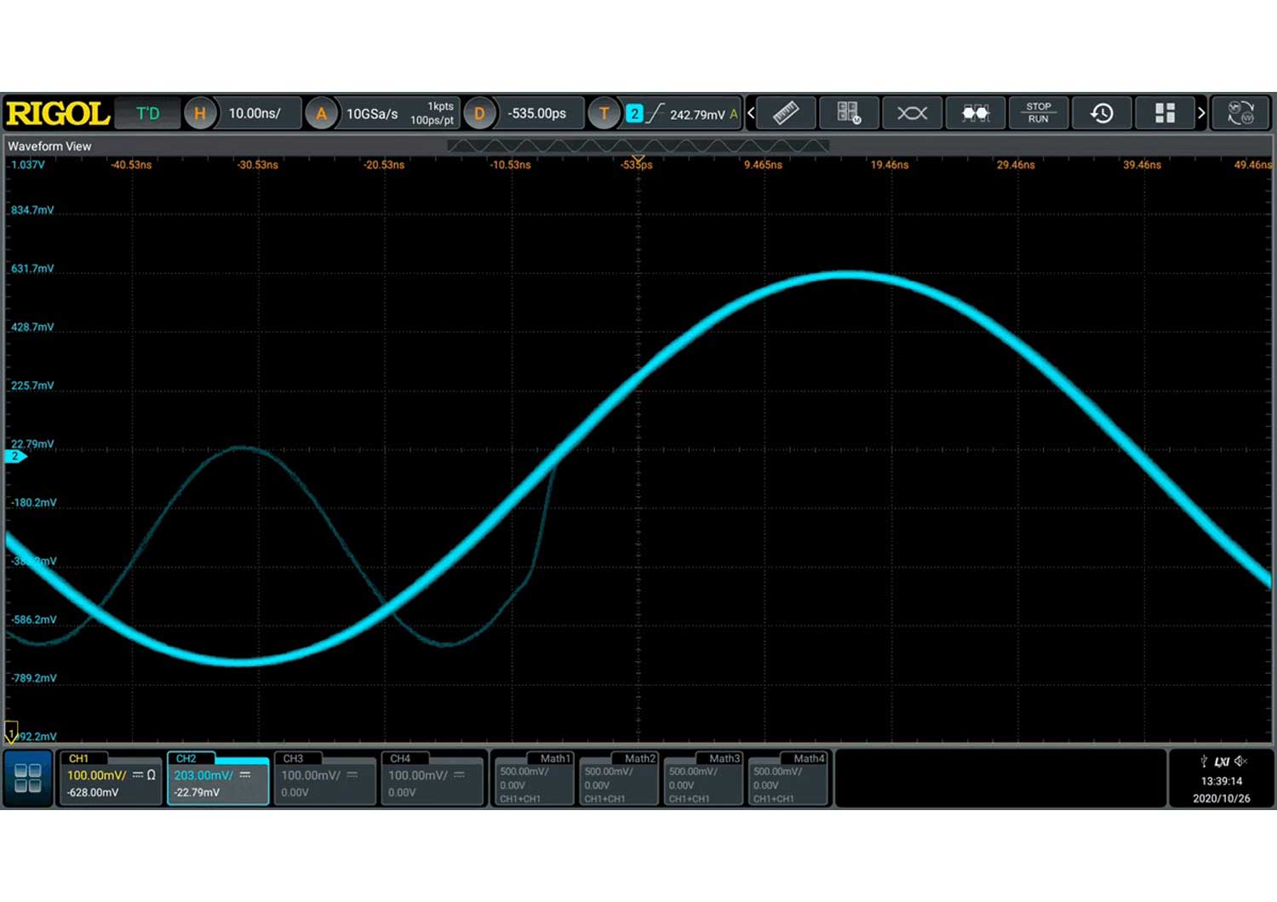The image size is (1277, 902).
Task: Select the CH1 channel tab
Action: 111,778
